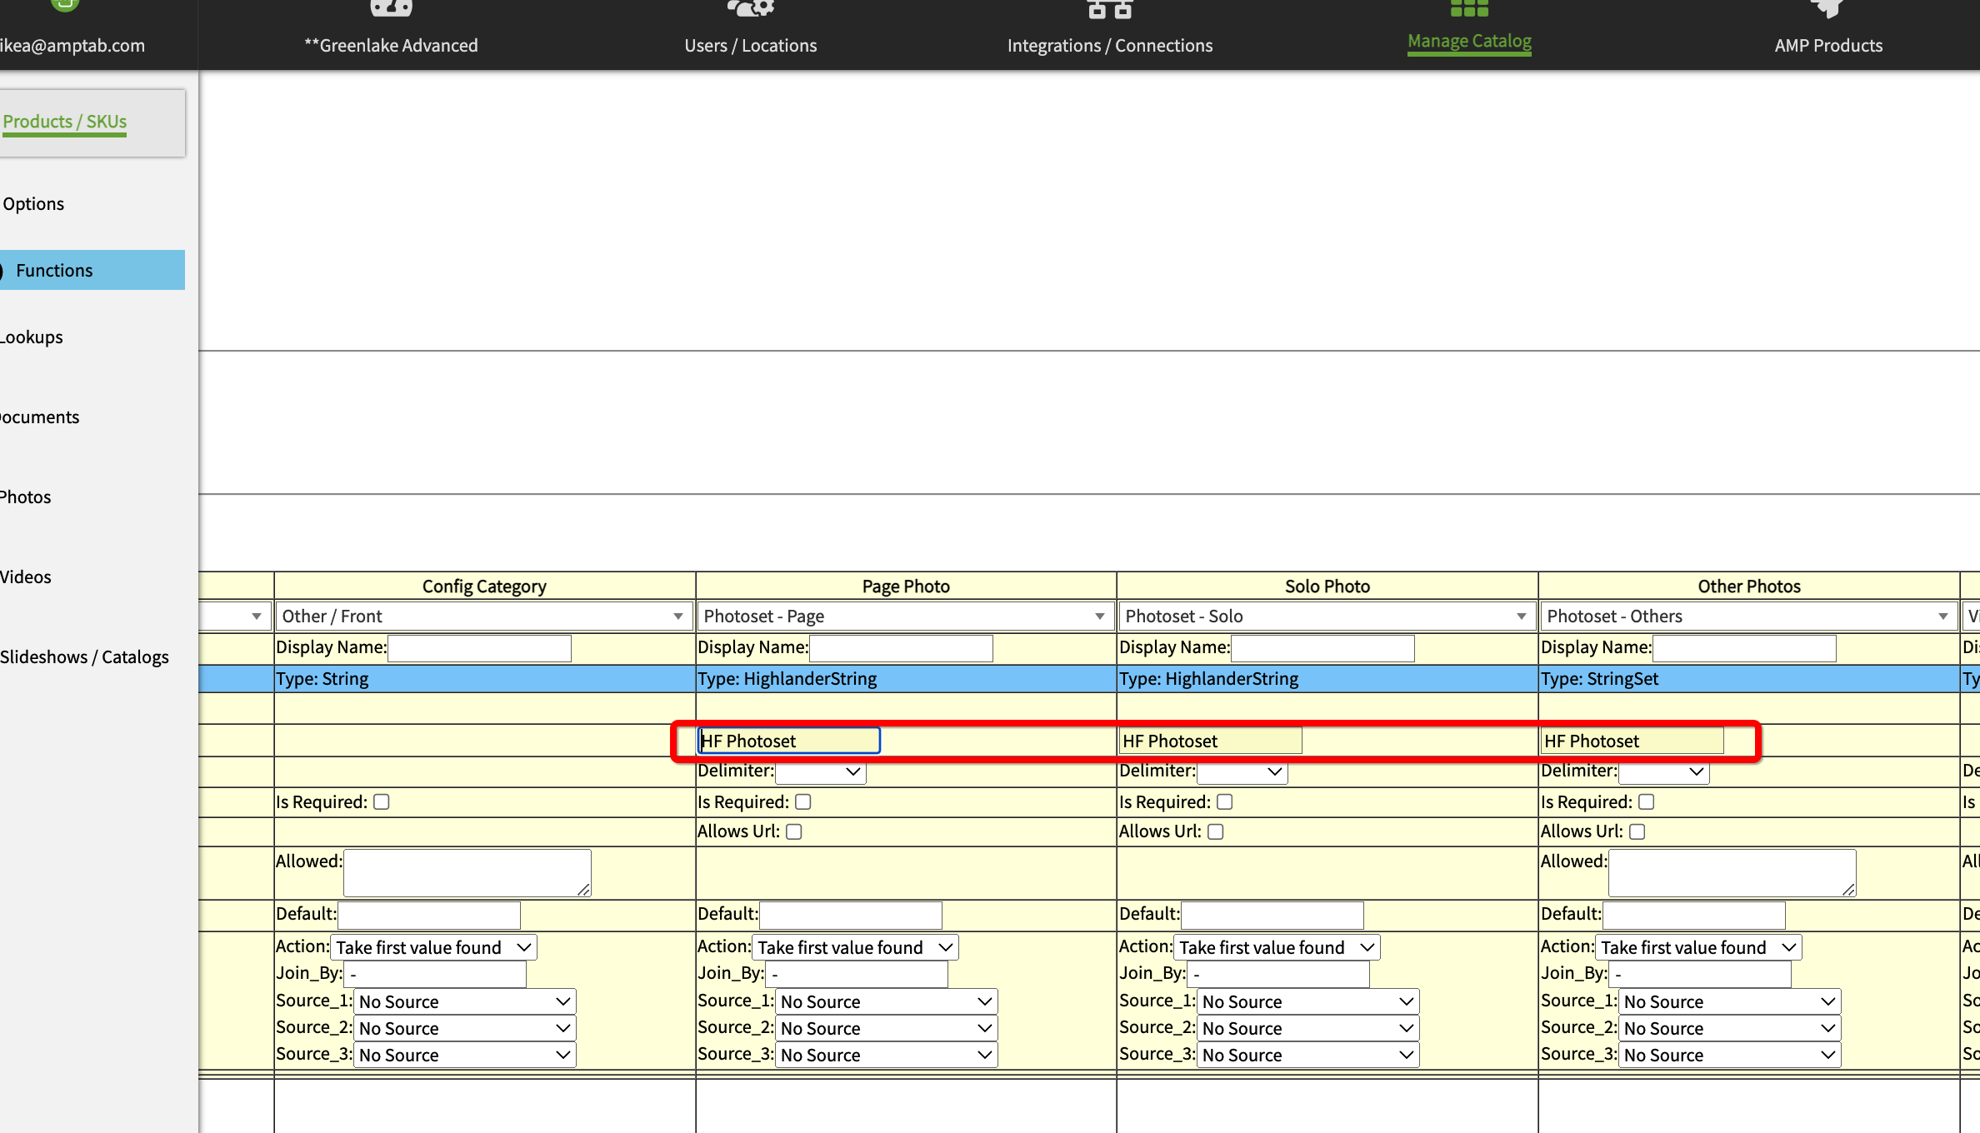Screen dimensions: 1980x1133
Task: Open the Photoset - Page dropdown
Action: (905, 616)
